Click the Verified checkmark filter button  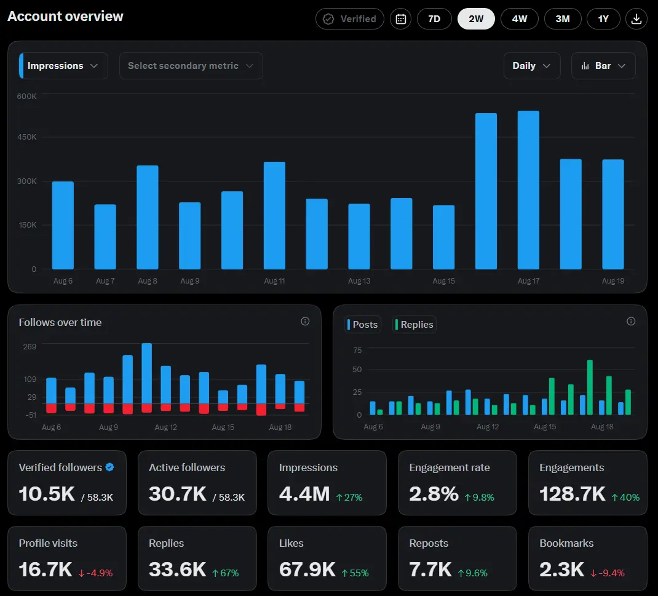(349, 19)
